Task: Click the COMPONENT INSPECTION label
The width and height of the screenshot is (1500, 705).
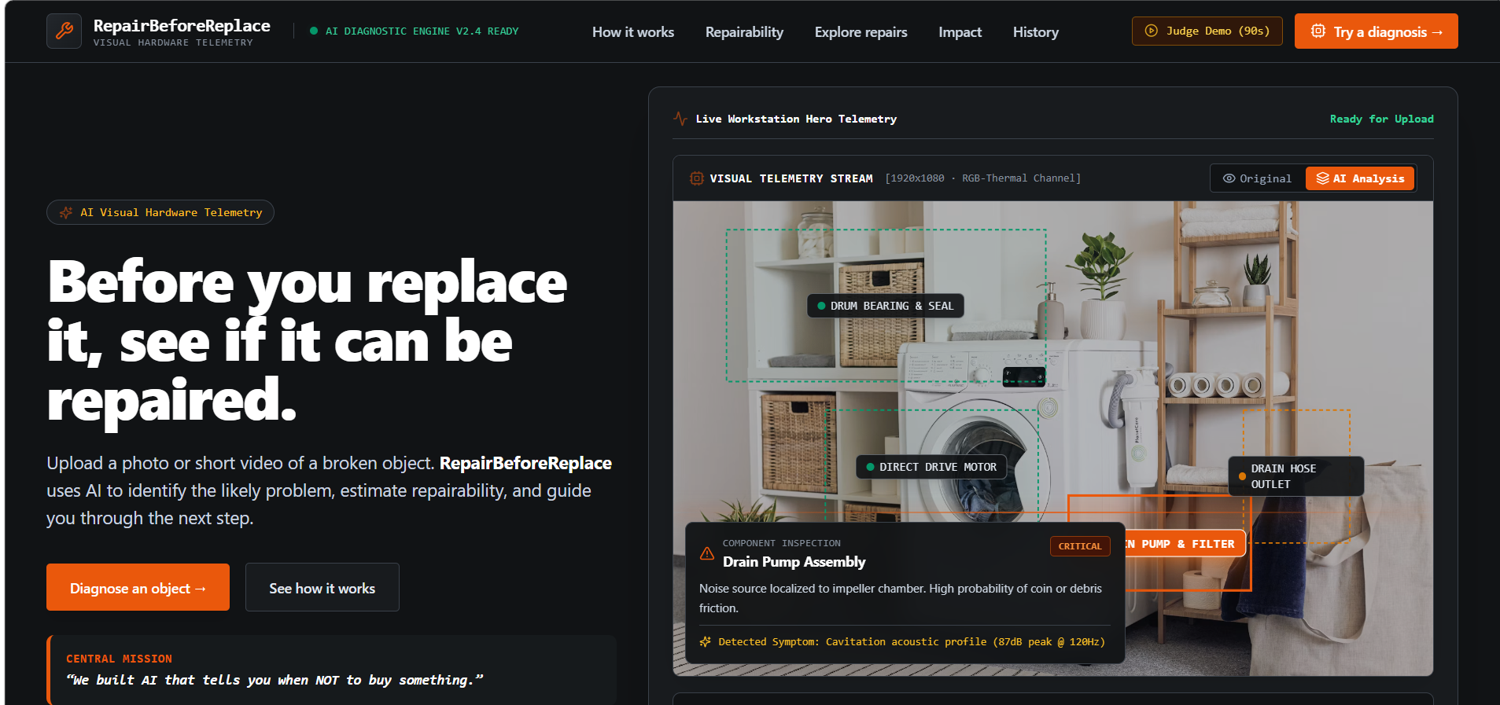Action: (x=782, y=543)
